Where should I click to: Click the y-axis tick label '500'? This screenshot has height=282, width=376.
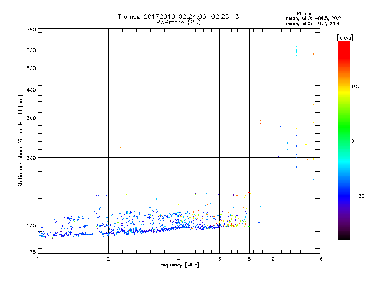pos(31,68)
